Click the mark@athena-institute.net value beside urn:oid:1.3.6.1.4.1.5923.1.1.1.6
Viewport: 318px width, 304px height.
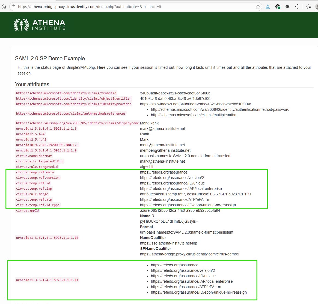[x=162, y=129]
